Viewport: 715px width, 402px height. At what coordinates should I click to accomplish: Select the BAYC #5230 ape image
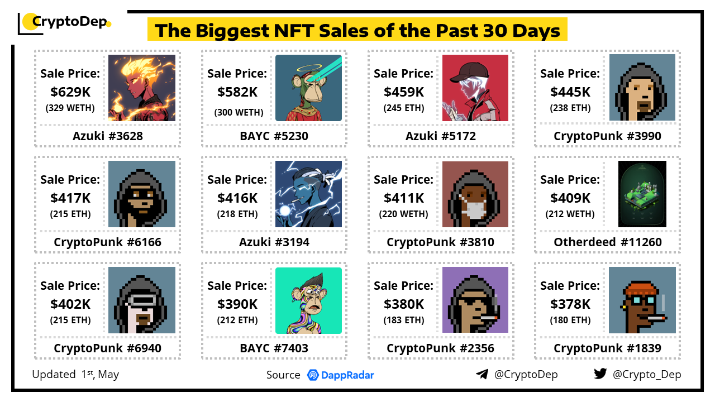coord(308,88)
